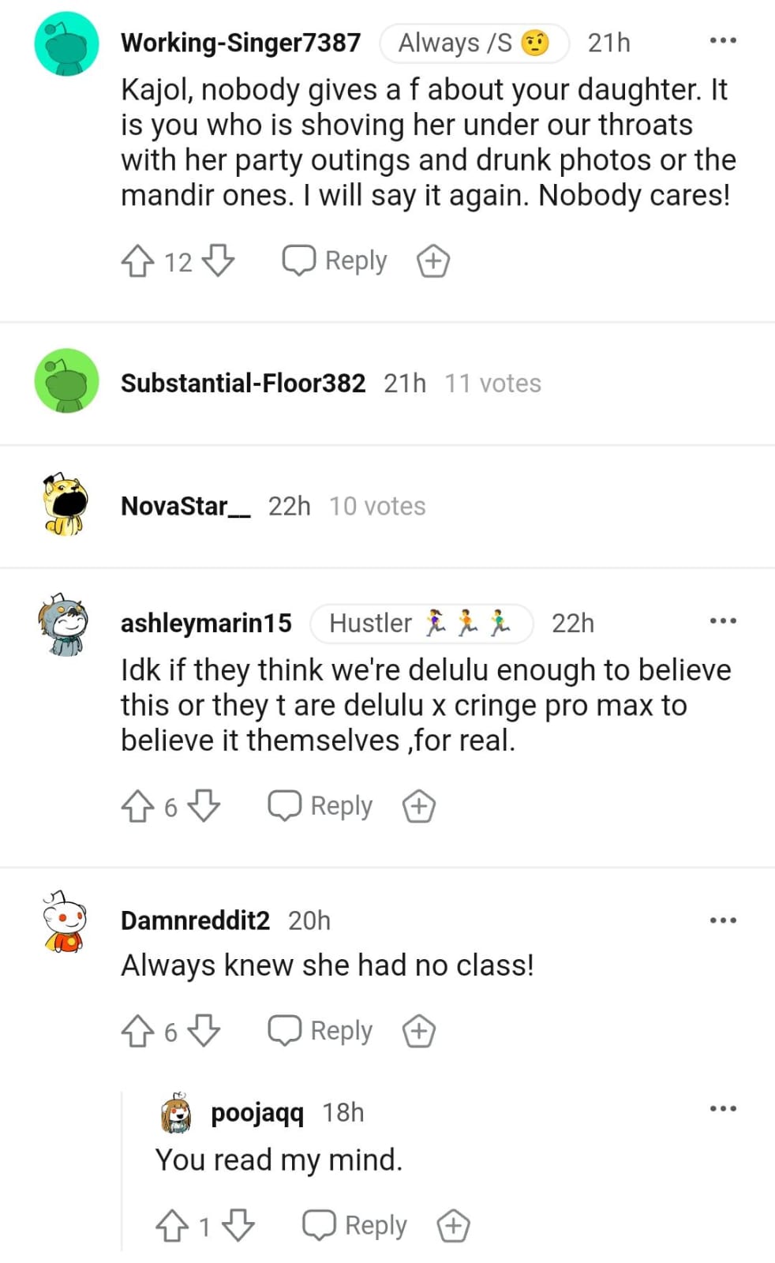
Task: Open more options for Working-Singer7387's comment
Action: [x=723, y=40]
